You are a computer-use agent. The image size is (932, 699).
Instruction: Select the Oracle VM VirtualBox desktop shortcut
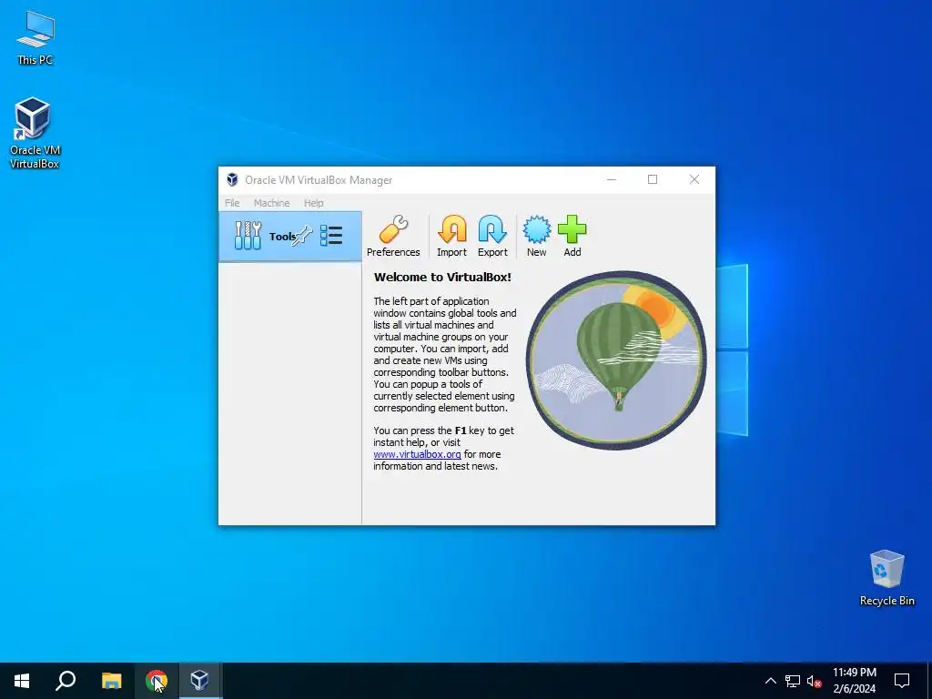point(34,133)
